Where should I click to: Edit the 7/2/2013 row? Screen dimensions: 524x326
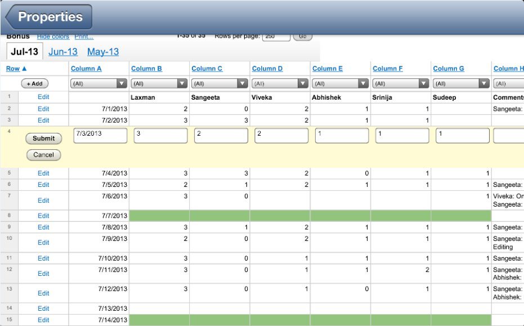pyautogui.click(x=43, y=120)
